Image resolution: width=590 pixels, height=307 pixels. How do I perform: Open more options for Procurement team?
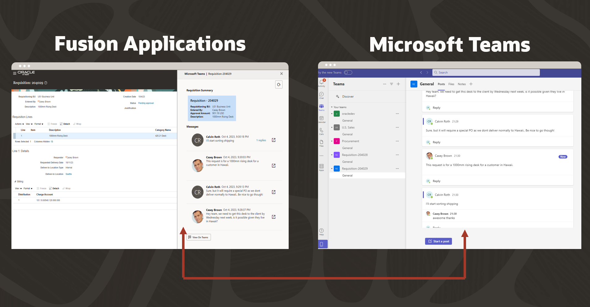(x=397, y=141)
